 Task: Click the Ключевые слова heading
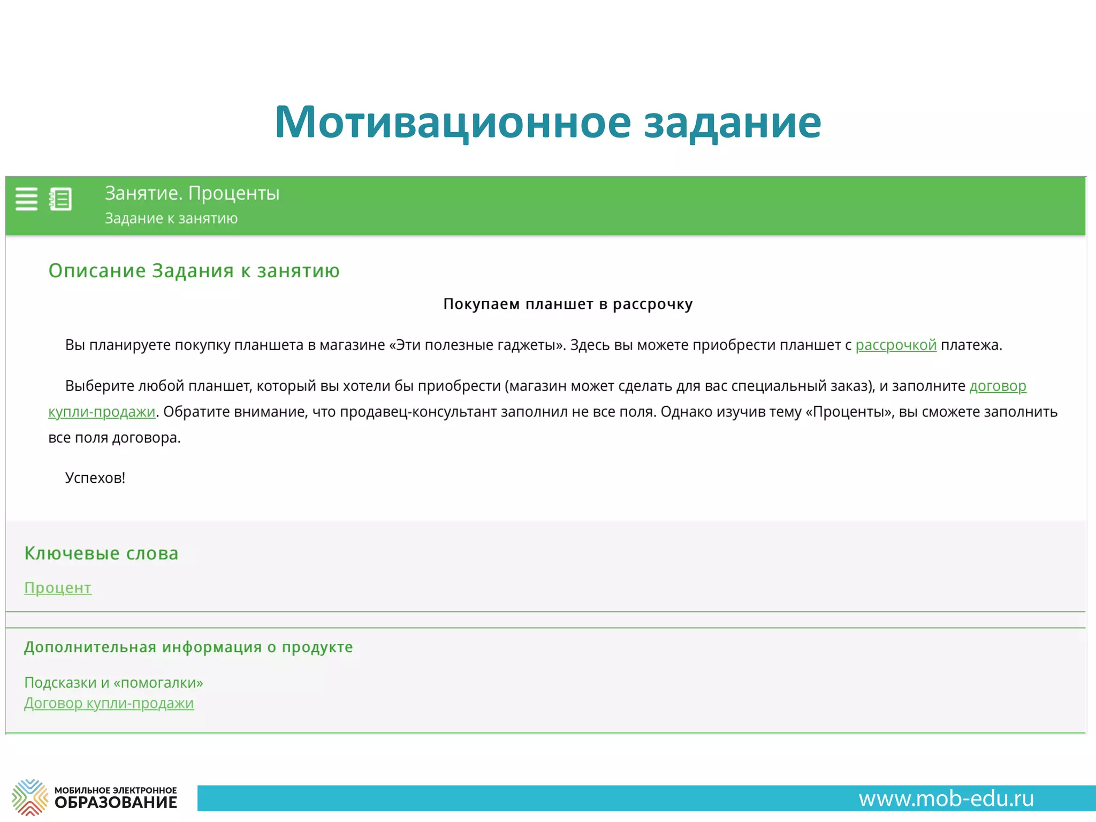101,553
